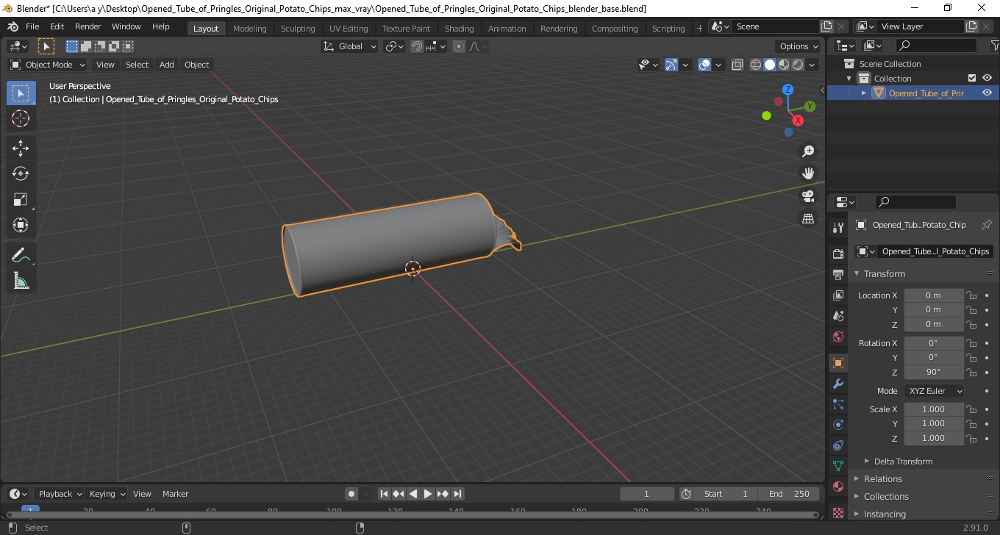1000x535 pixels.
Task: Open Particles properties tab
Action: (x=838, y=404)
